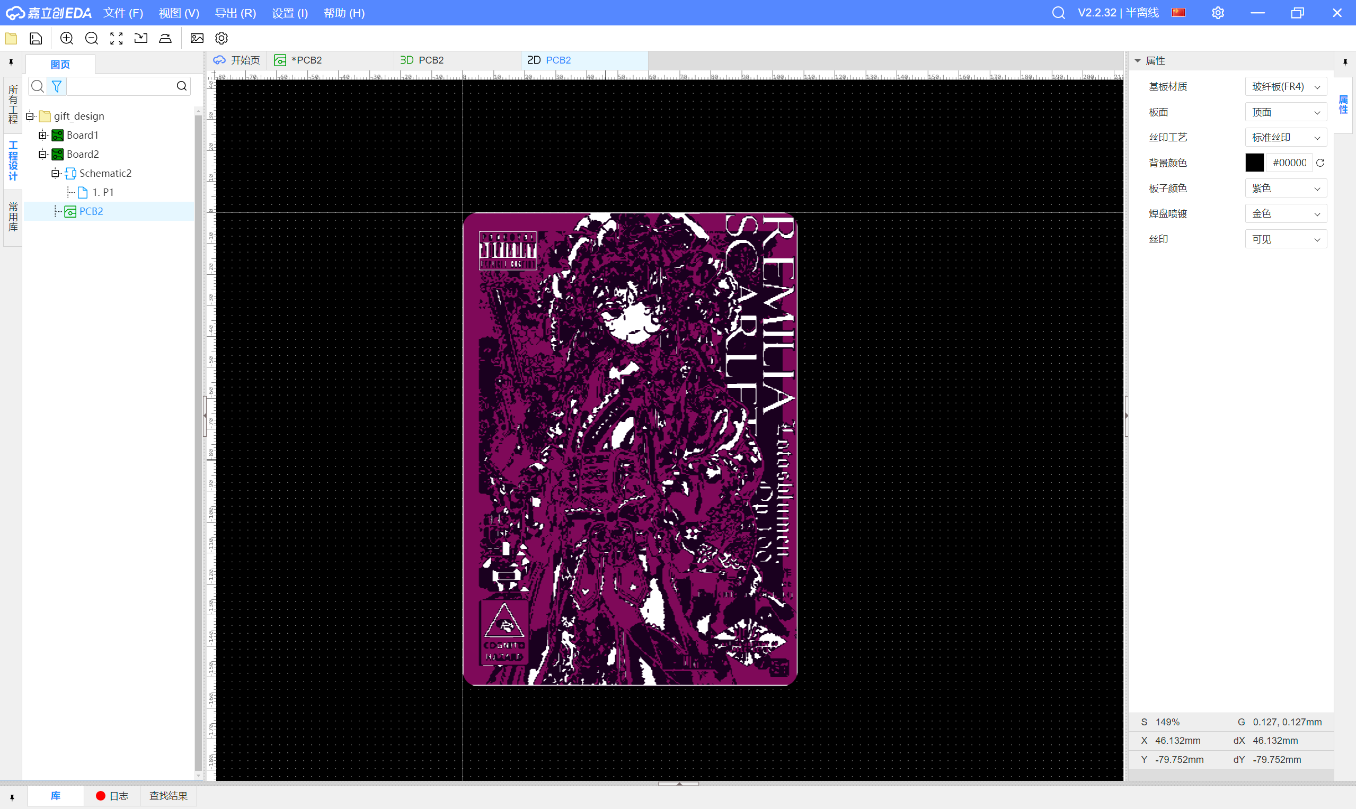Select PCB2 in the project tree

[x=91, y=212]
